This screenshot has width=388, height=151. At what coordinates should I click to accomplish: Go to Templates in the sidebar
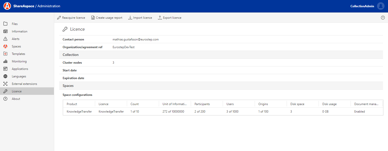[18, 54]
